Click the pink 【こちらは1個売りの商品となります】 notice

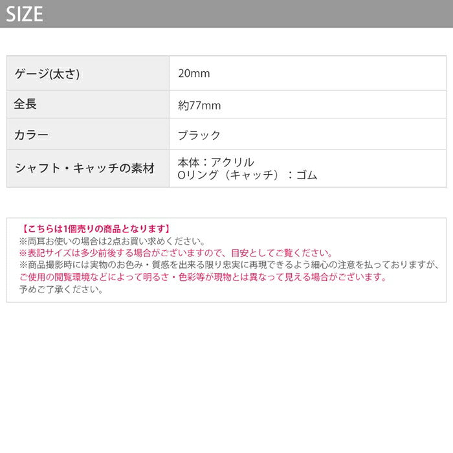click(95, 228)
